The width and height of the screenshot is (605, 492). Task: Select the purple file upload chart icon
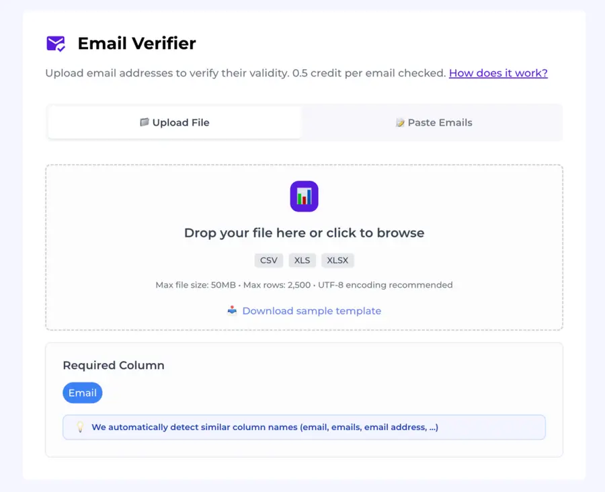[304, 196]
